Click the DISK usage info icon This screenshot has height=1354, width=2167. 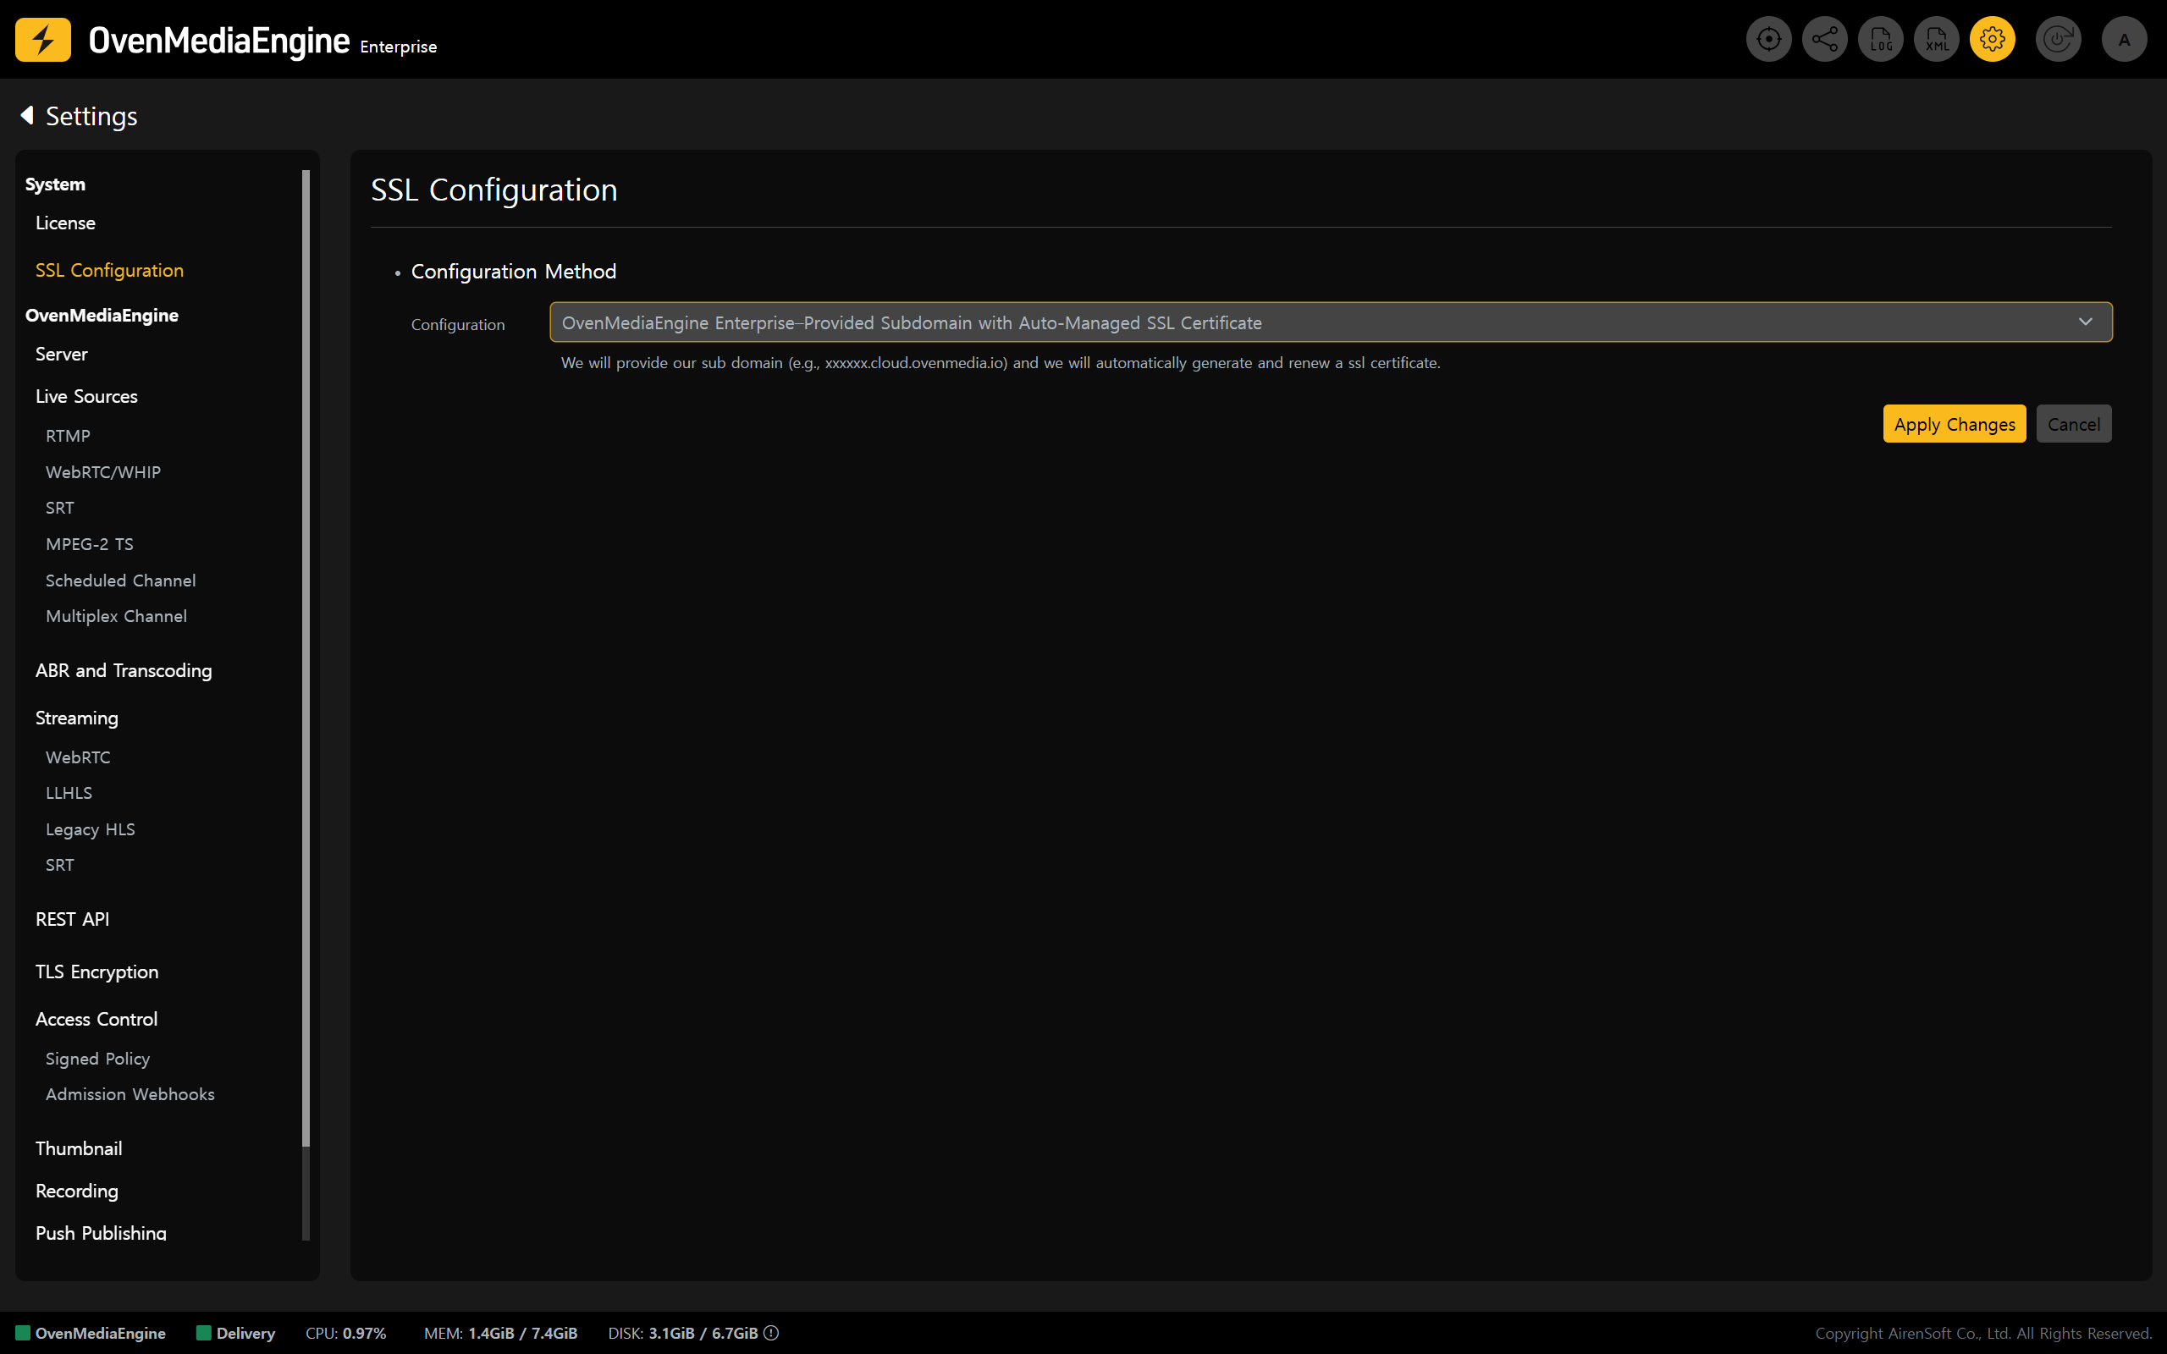tap(771, 1333)
